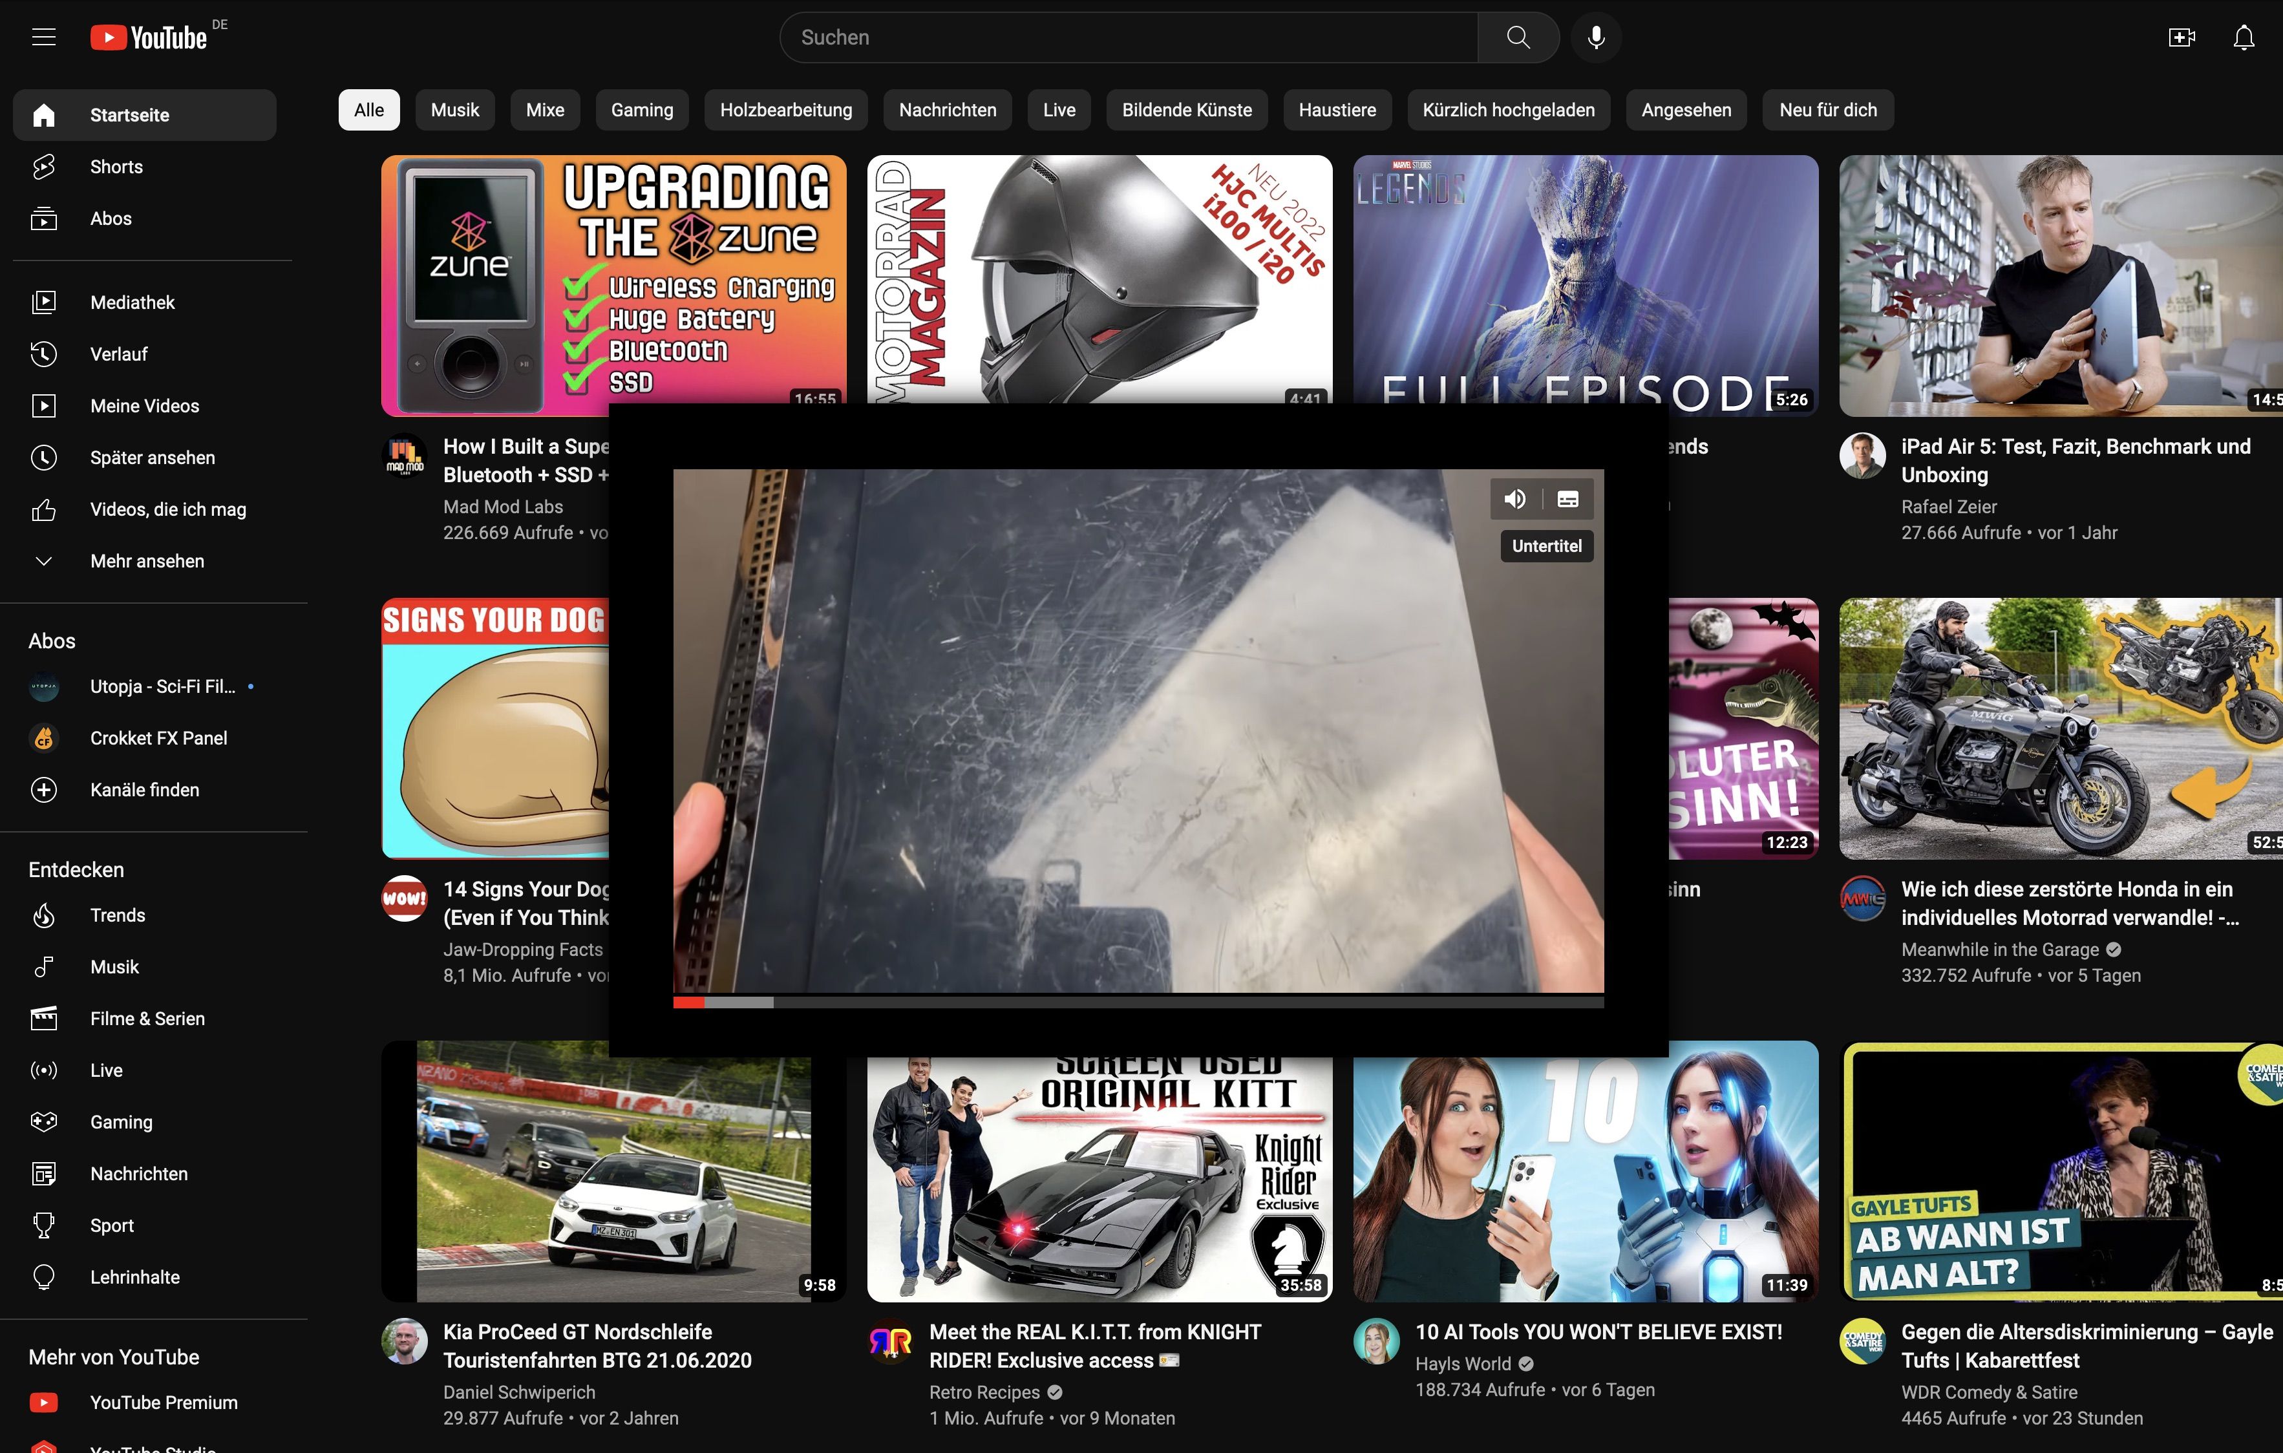This screenshot has height=1453, width=2283.
Task: Click the video upload/create icon
Action: click(2182, 37)
